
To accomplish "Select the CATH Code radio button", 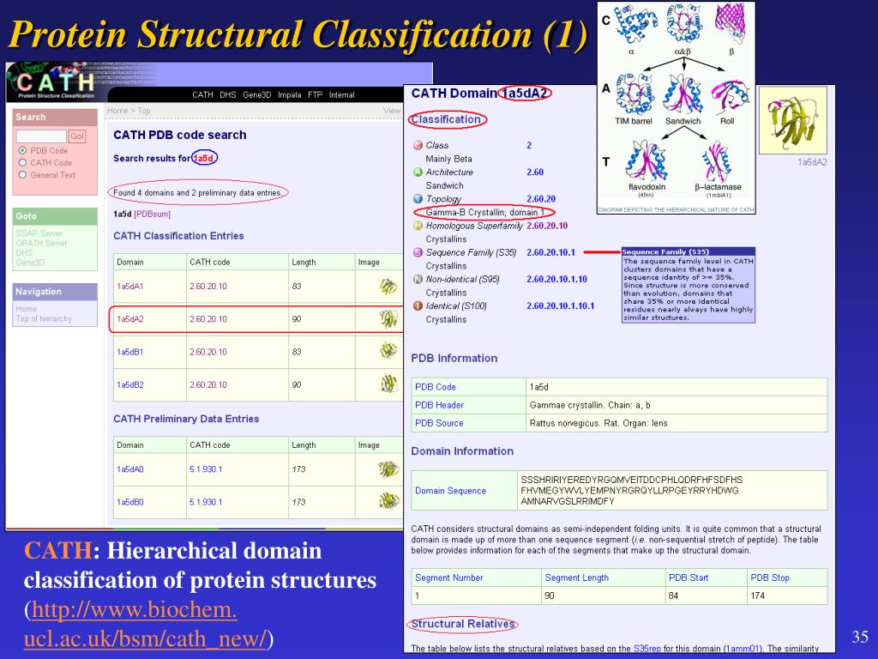I will tap(22, 162).
